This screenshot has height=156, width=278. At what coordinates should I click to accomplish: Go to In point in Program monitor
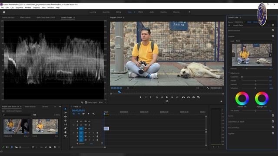[157, 97]
